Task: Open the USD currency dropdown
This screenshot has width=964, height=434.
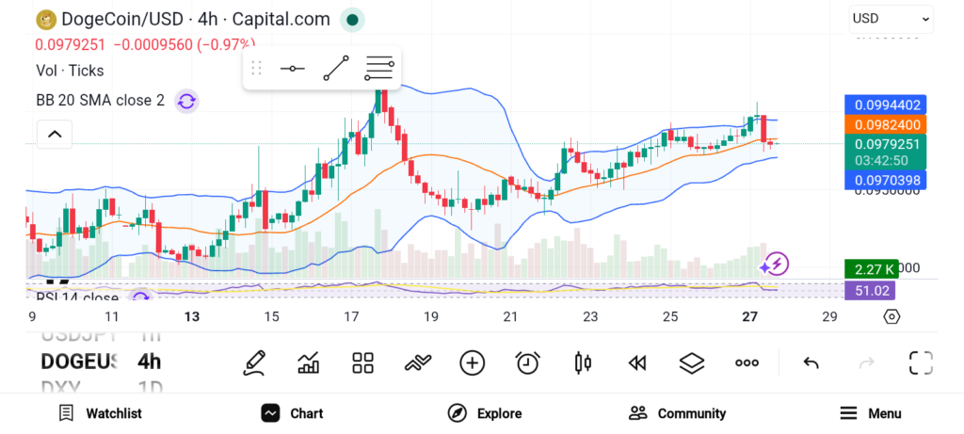Action: [891, 18]
